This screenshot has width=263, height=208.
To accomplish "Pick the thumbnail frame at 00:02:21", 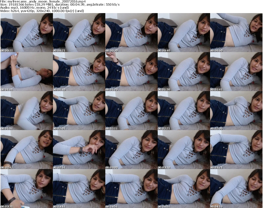I will pos(184,111).
